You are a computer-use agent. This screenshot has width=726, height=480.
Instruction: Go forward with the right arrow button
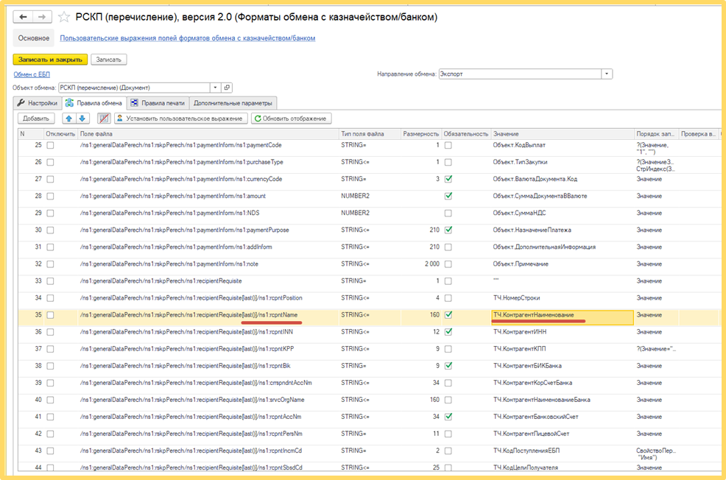(x=42, y=17)
